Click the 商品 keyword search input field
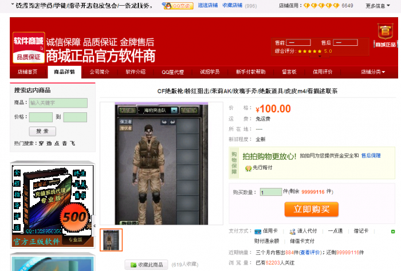401x271 pixels. coord(58,103)
